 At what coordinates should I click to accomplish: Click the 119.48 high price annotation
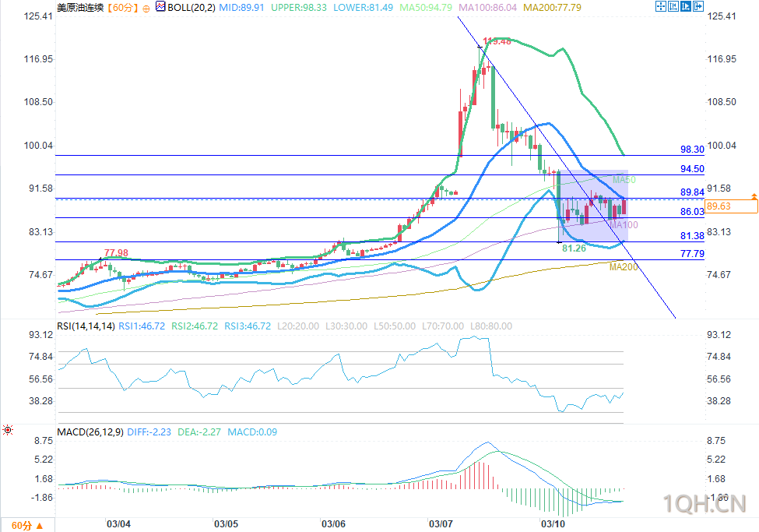(x=497, y=41)
